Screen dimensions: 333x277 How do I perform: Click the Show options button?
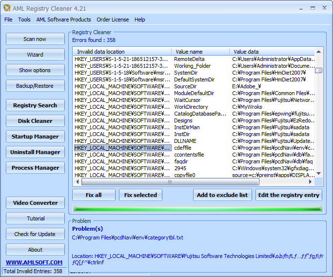click(x=35, y=70)
